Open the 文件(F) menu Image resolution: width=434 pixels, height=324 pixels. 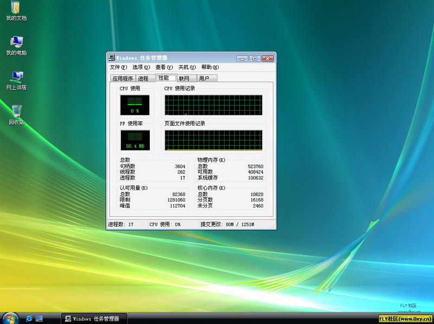pyautogui.click(x=118, y=67)
